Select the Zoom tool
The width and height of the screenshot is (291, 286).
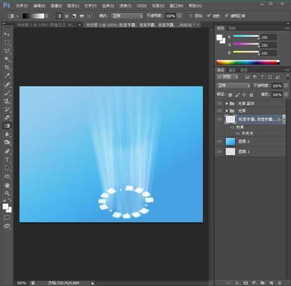pos(7,194)
